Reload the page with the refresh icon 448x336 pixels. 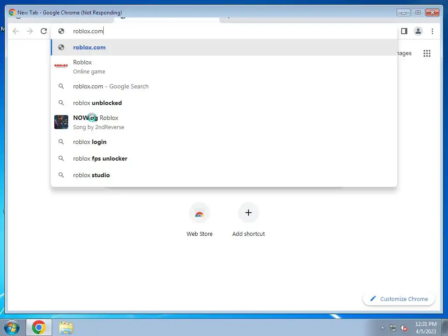click(44, 31)
